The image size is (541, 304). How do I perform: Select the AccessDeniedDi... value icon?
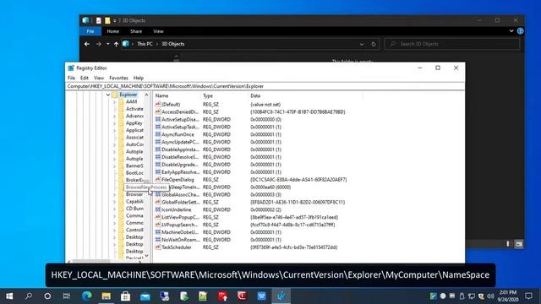tap(158, 112)
